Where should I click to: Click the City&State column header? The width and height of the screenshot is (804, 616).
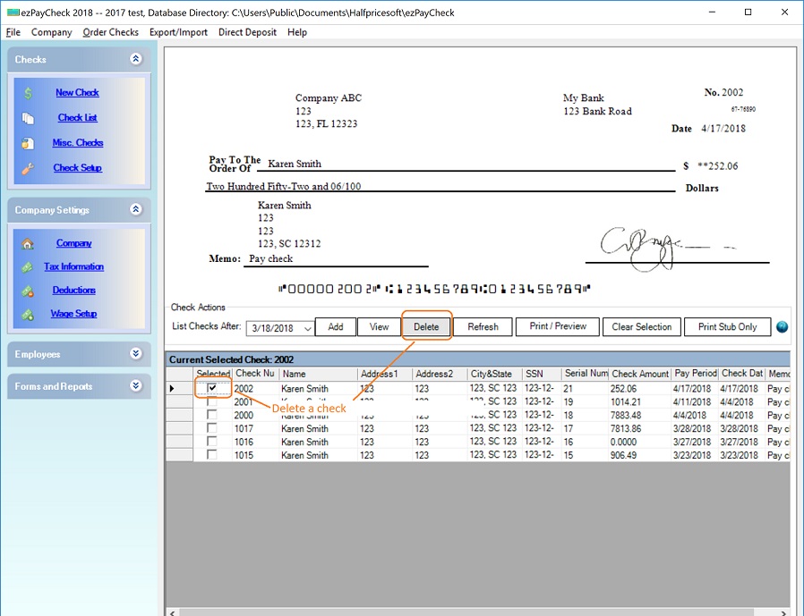[494, 374]
